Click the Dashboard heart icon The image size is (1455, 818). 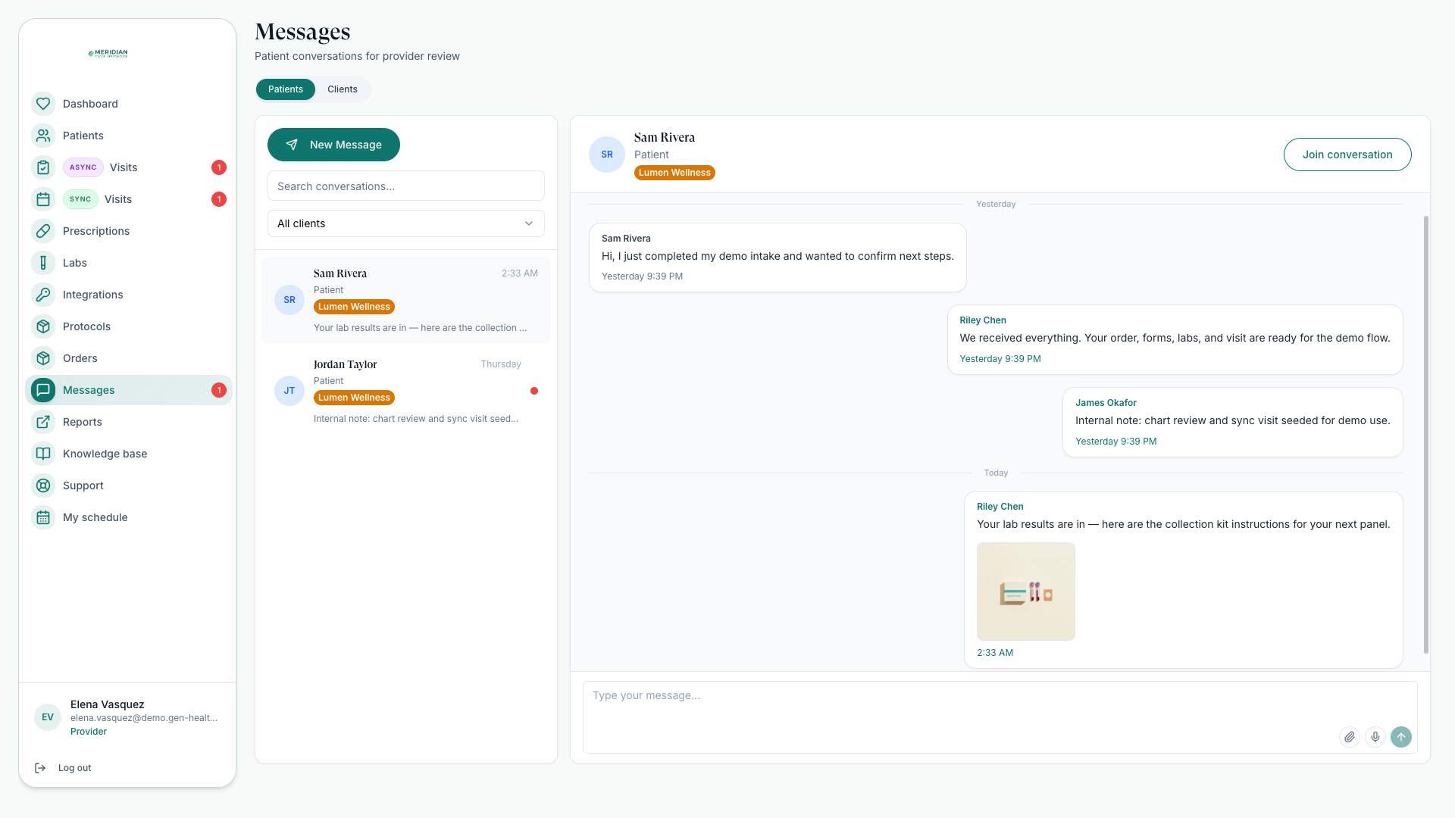point(43,104)
